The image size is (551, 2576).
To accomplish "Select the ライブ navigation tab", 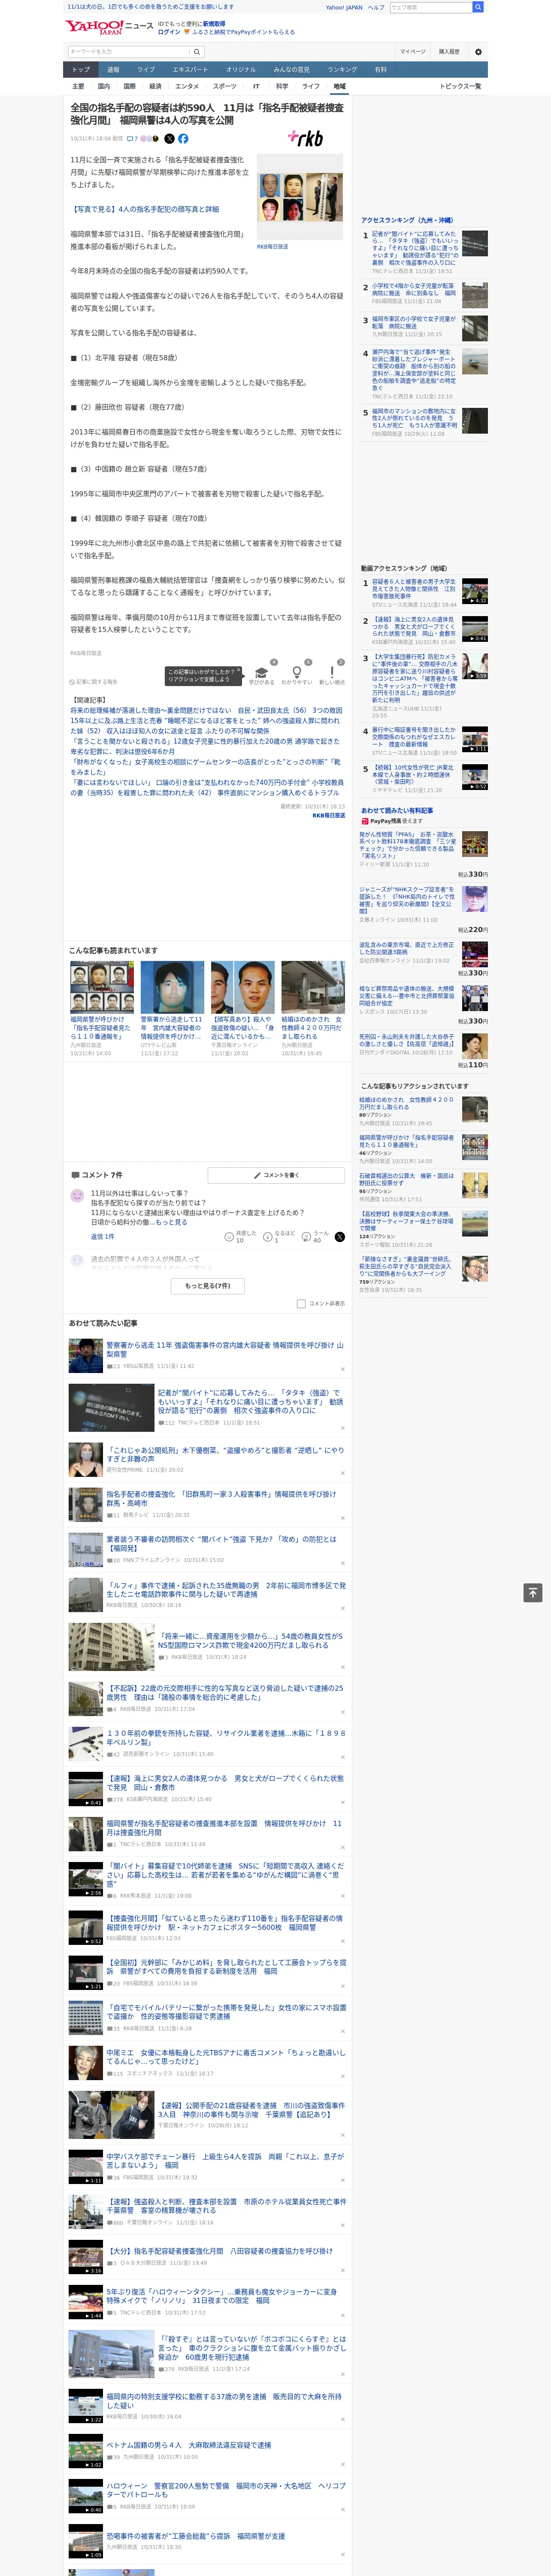I will tap(146, 70).
